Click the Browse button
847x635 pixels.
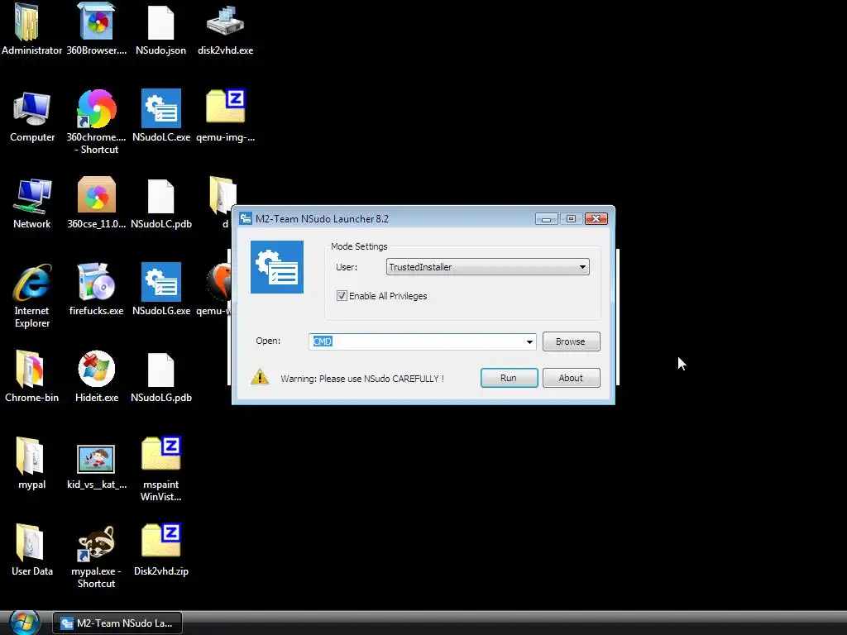point(571,341)
